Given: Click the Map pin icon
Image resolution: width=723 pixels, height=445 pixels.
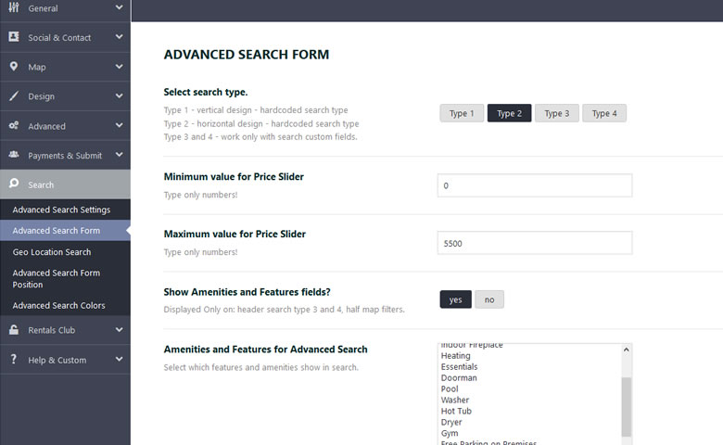Looking at the screenshot, I should (14, 67).
